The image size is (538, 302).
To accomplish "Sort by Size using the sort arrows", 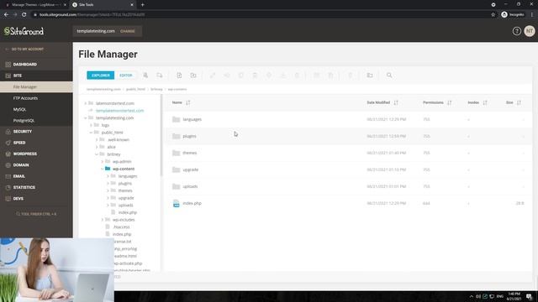I will 519,102.
